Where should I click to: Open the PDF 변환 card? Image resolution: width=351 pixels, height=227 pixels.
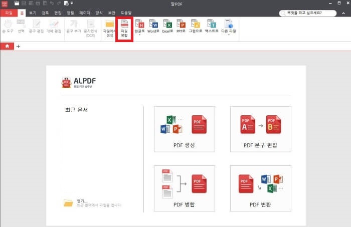click(261, 188)
